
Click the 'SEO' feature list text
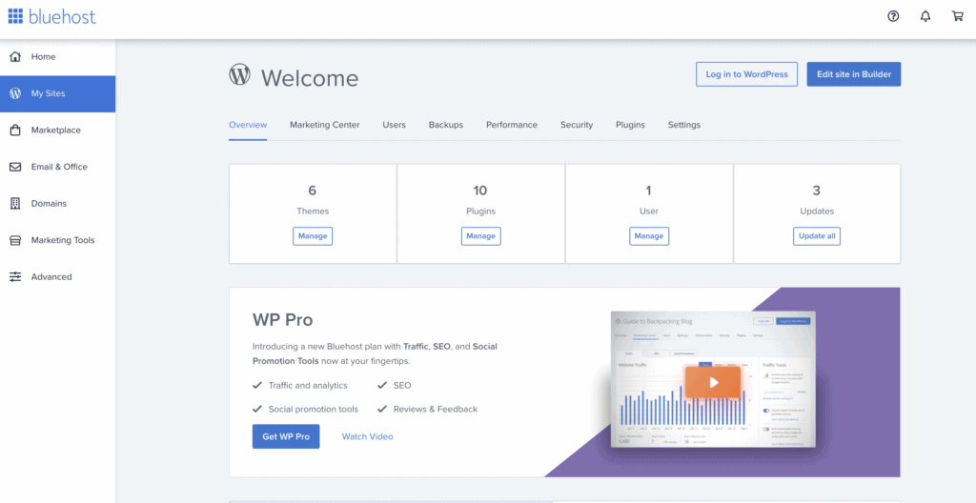tap(402, 385)
